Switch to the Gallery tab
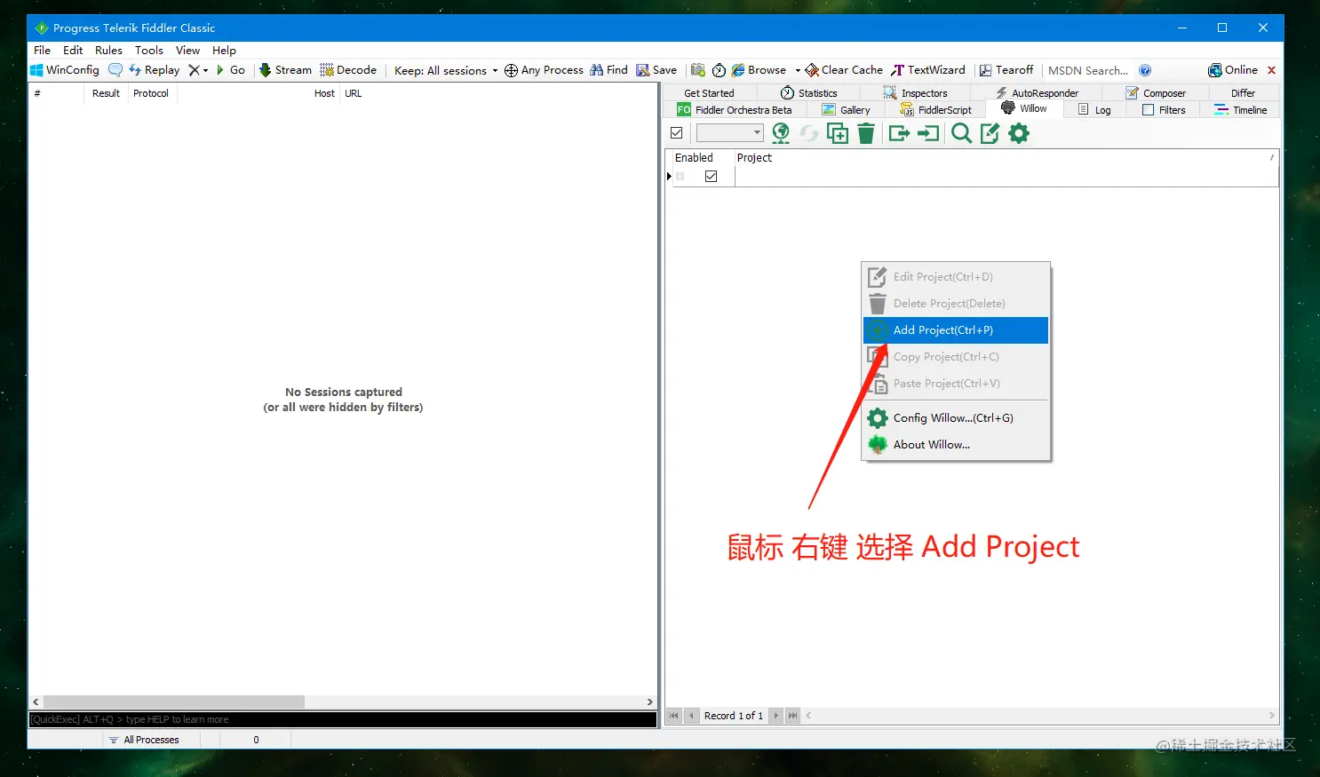 (846, 110)
